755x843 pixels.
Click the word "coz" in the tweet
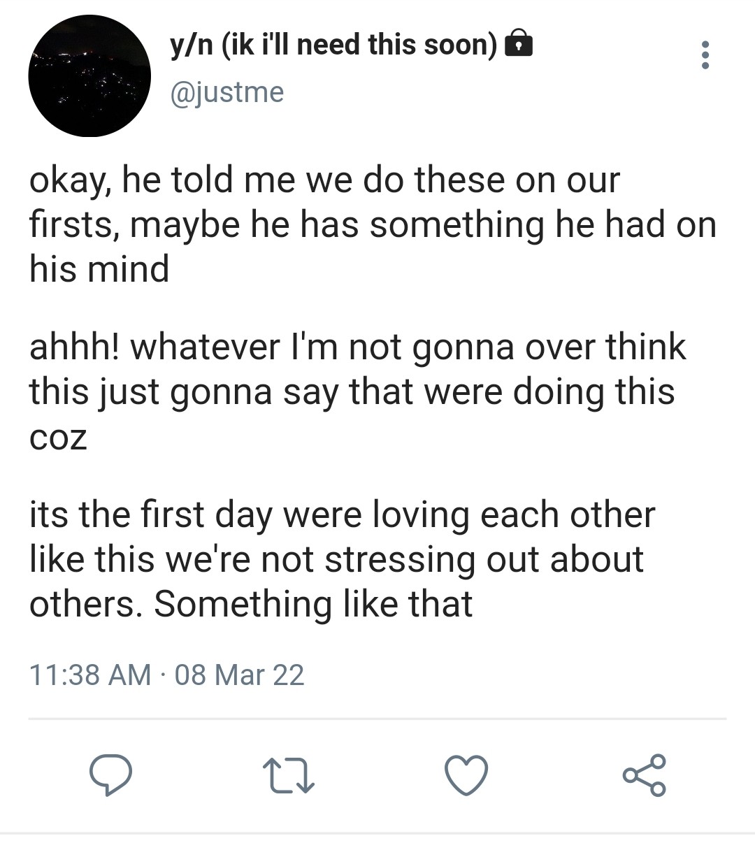[58, 438]
